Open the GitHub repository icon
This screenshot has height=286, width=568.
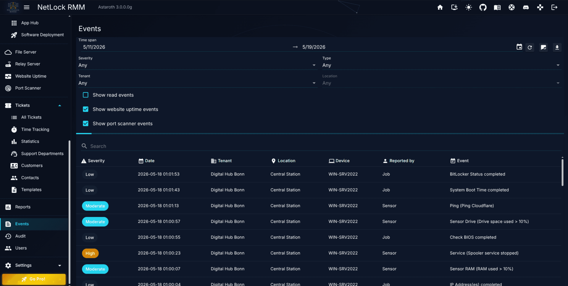[x=483, y=7]
